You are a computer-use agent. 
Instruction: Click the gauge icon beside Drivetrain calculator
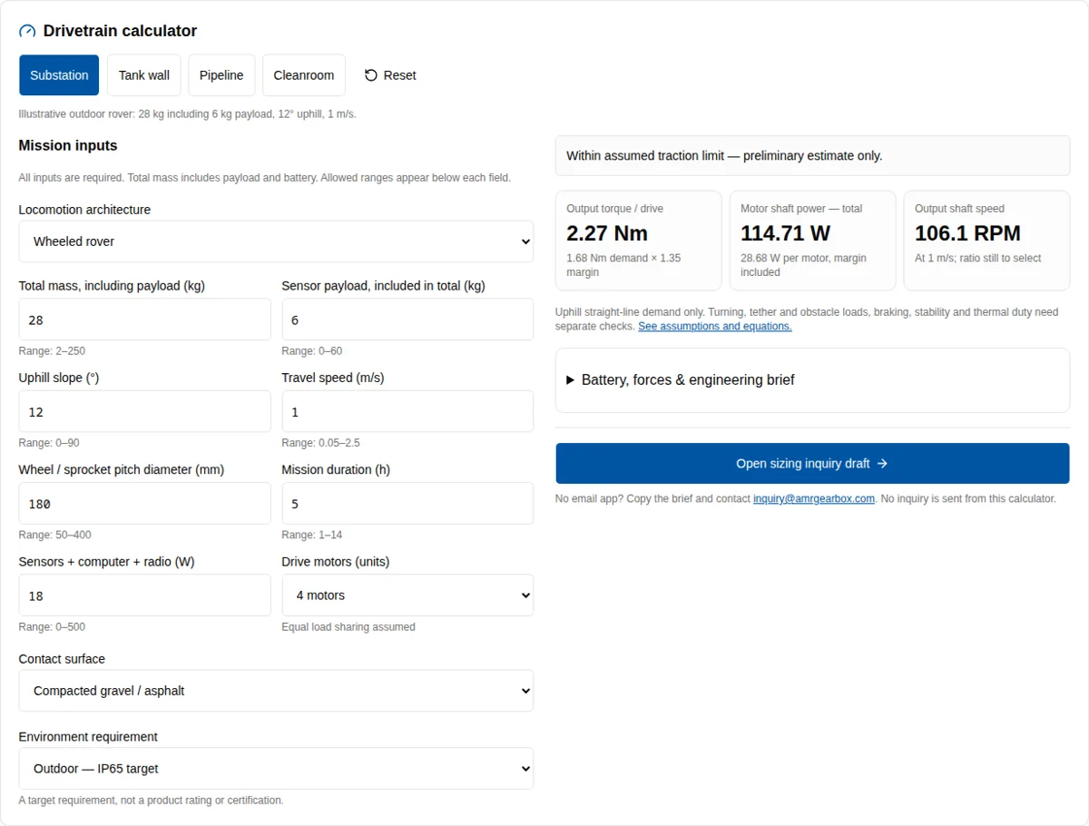click(x=27, y=31)
